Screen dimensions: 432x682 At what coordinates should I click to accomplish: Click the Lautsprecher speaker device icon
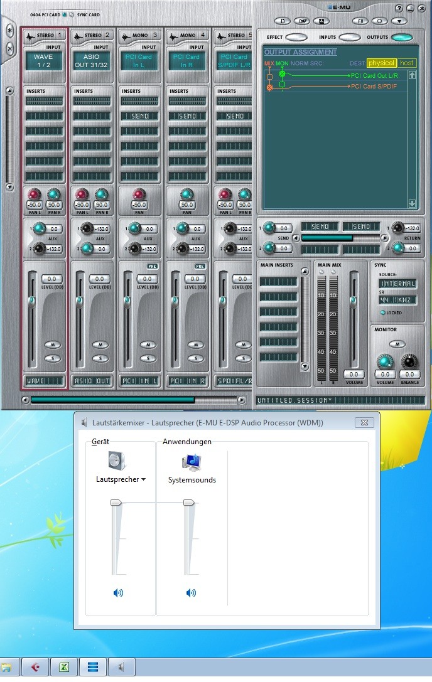click(117, 461)
